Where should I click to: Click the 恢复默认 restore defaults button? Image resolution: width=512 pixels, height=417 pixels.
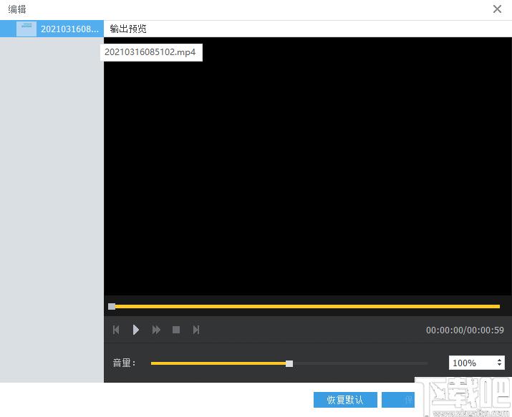(x=345, y=400)
